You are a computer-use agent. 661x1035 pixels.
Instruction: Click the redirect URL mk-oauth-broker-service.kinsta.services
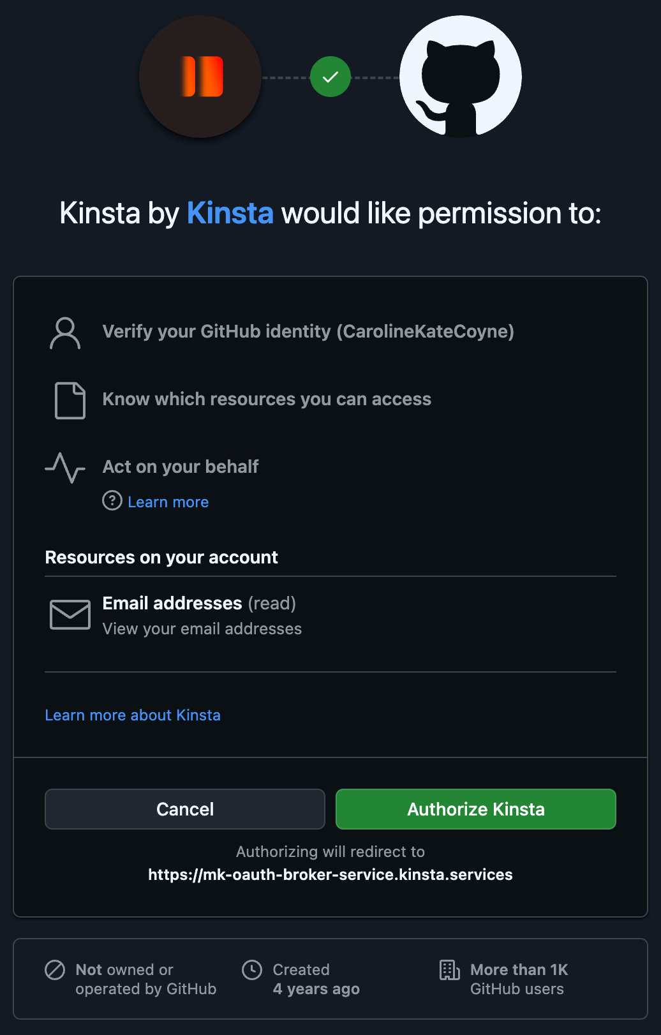(x=330, y=875)
